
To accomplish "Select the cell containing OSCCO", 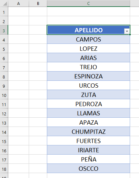I will coord(88,168).
